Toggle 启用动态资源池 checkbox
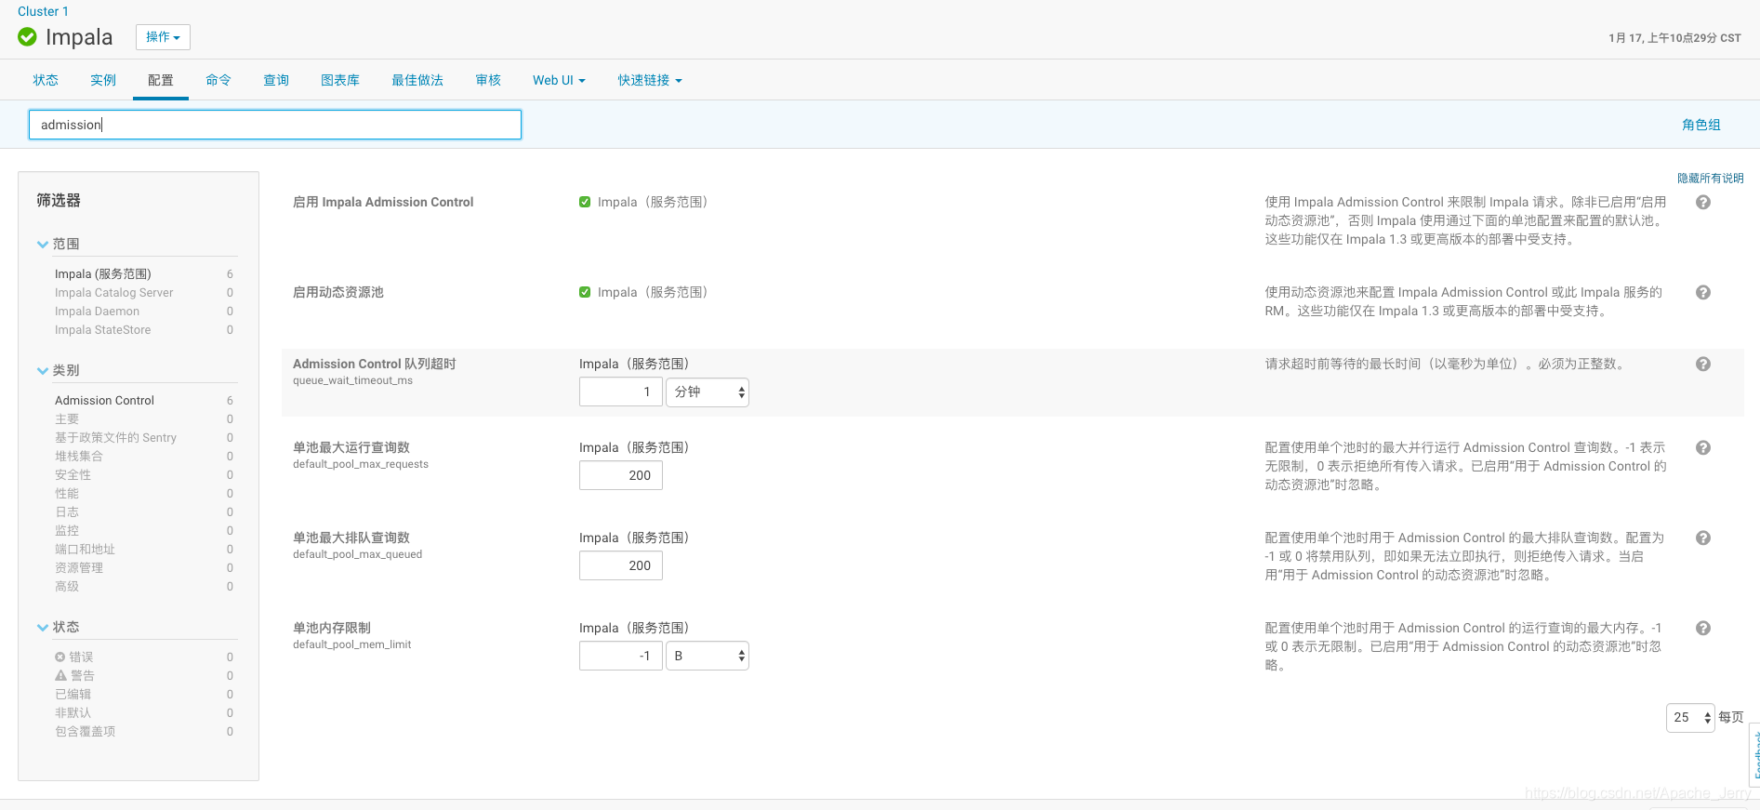Viewport: 1760px width, 810px height. (585, 292)
